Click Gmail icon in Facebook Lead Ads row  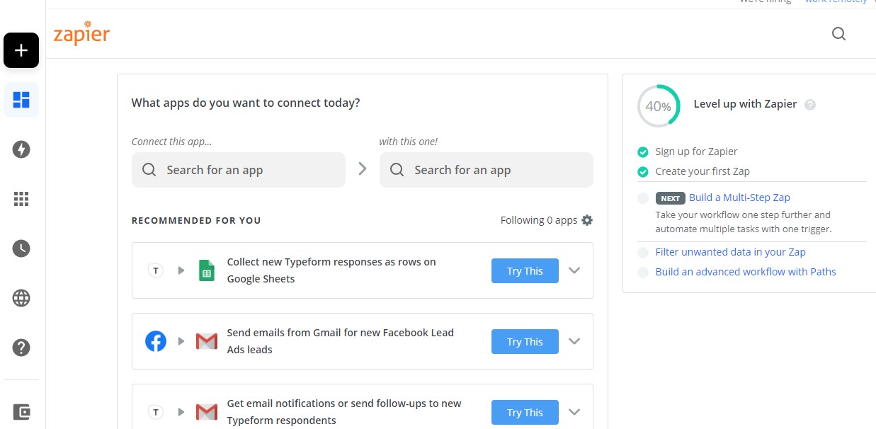[x=207, y=341]
